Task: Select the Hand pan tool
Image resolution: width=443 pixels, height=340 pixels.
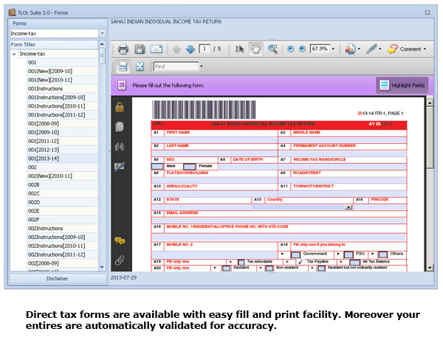Action: click(x=256, y=49)
